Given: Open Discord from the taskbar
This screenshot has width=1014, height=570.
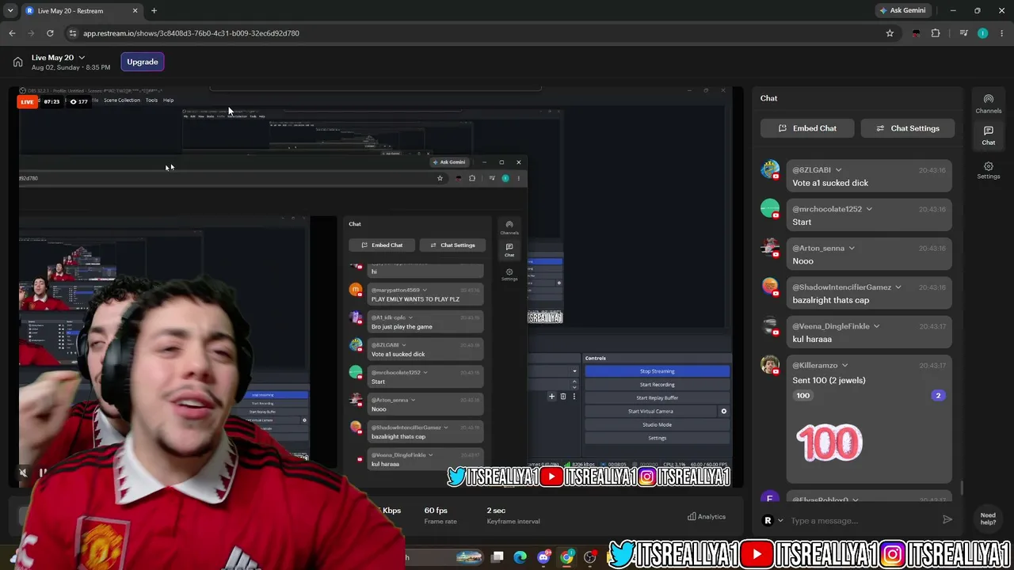Looking at the screenshot, I should [x=543, y=557].
